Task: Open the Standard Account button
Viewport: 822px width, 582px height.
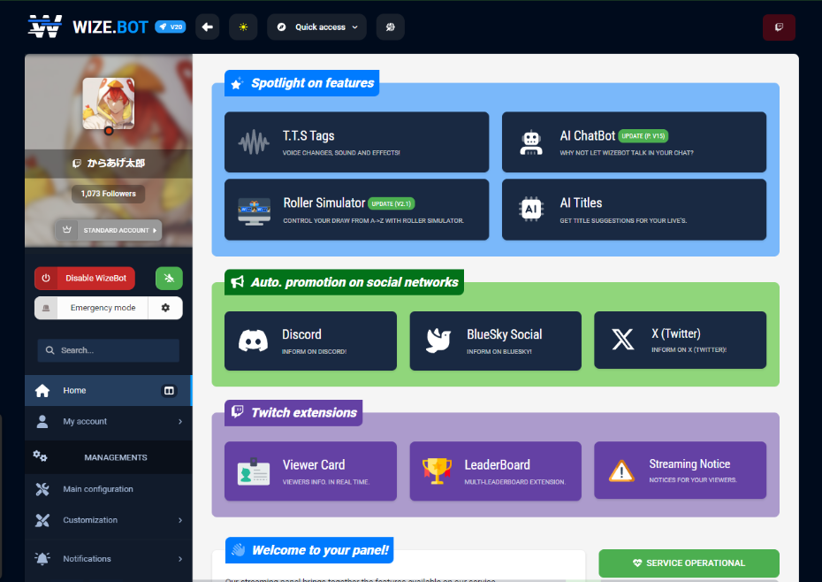Action: pos(109,230)
